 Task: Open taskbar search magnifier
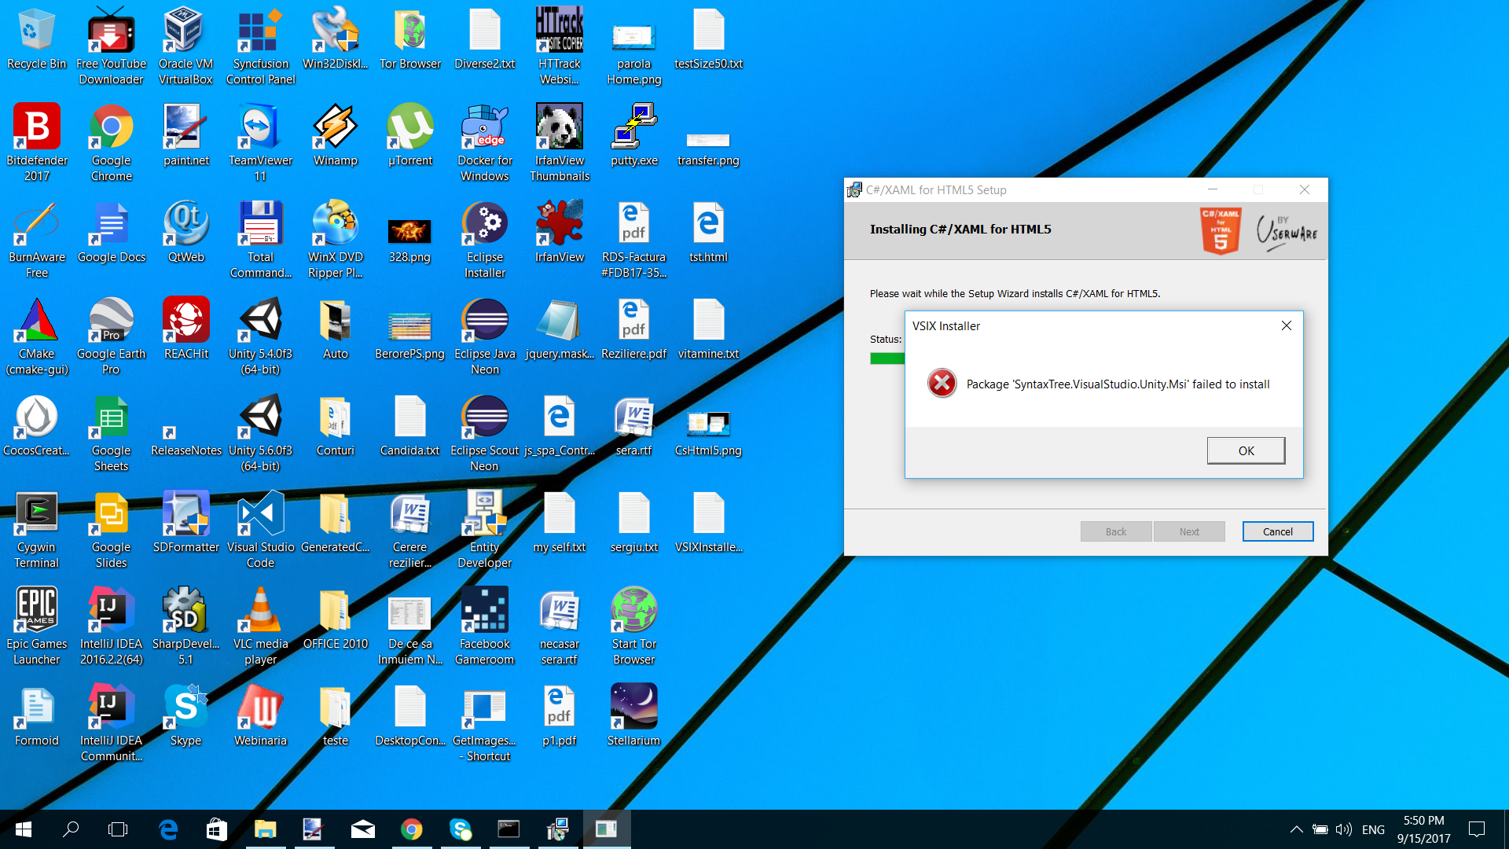[71, 829]
